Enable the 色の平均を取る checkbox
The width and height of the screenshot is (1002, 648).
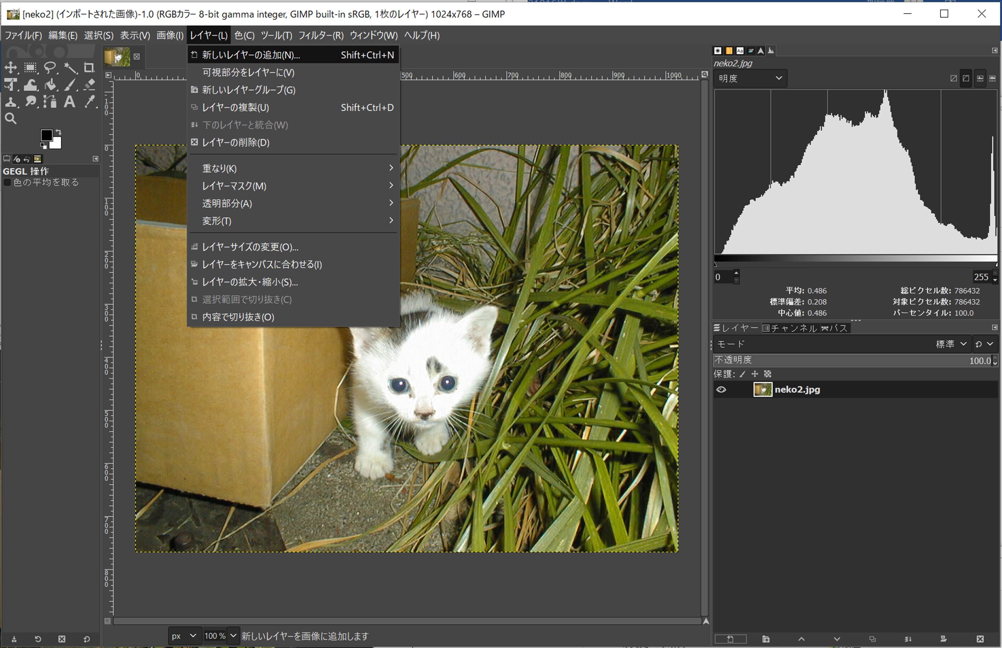[7, 183]
